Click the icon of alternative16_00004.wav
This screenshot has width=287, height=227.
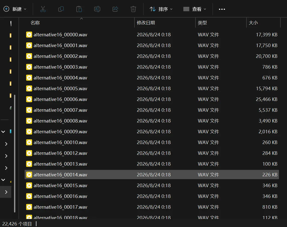(x=29, y=78)
